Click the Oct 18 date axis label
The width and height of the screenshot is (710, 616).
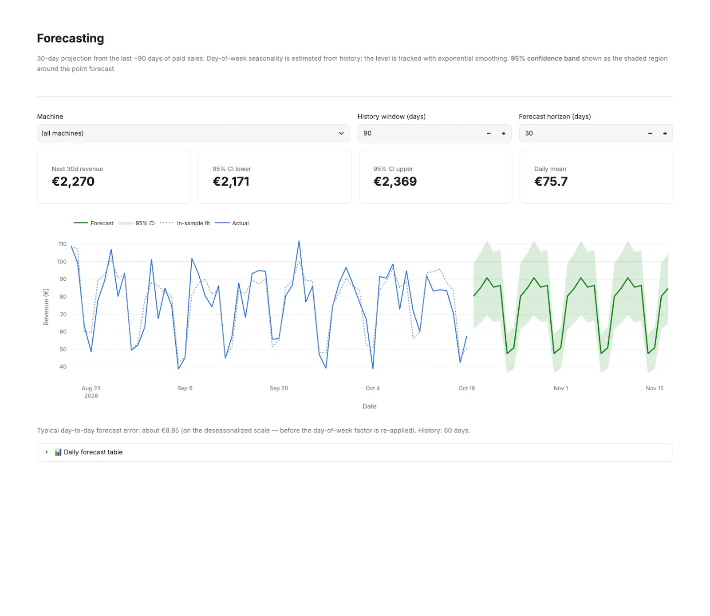(466, 388)
